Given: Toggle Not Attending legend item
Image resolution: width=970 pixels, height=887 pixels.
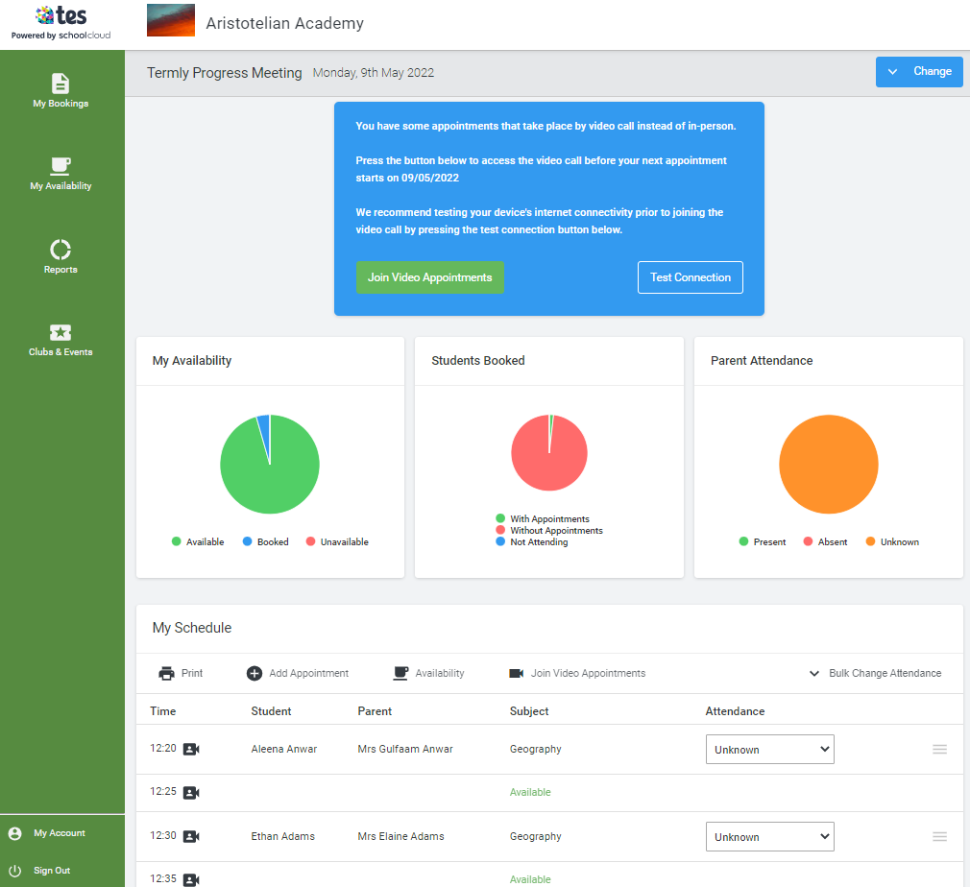Looking at the screenshot, I should (532, 541).
